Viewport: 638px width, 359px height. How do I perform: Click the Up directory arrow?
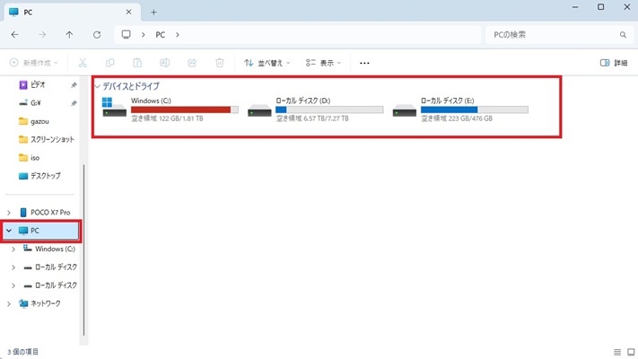point(70,35)
